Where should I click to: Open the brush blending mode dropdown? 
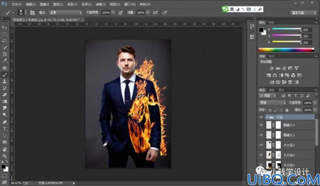point(65,12)
